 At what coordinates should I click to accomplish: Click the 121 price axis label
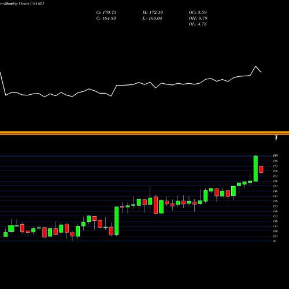276,216
